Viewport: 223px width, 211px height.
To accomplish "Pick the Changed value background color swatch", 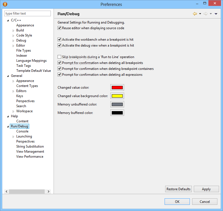I will (117, 96).
